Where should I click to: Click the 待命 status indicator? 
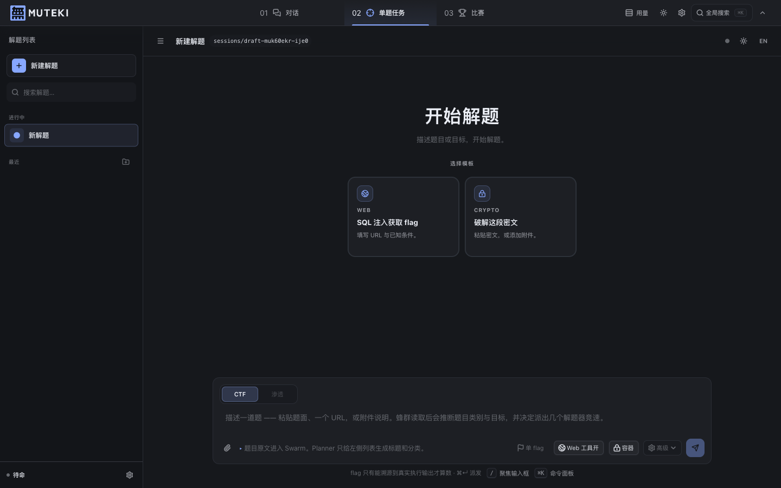tap(16, 475)
